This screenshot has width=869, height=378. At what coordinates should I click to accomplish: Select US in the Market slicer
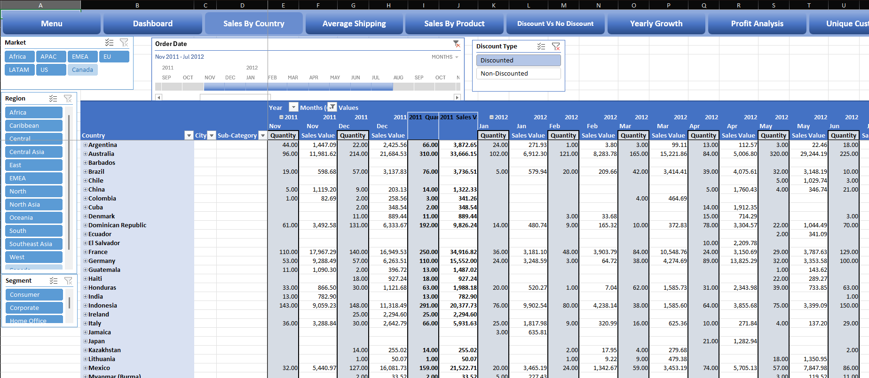pyautogui.click(x=51, y=69)
